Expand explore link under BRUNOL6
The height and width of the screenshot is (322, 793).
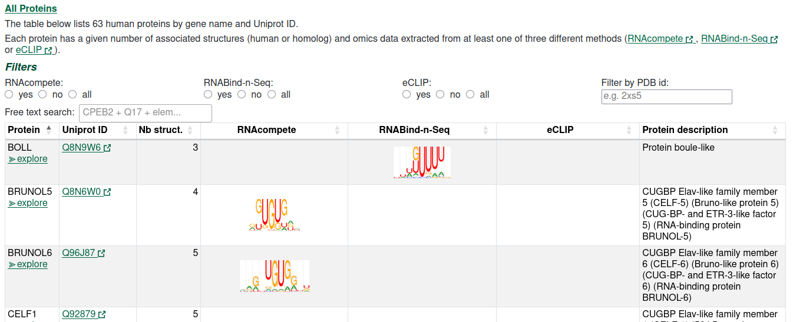[28, 264]
